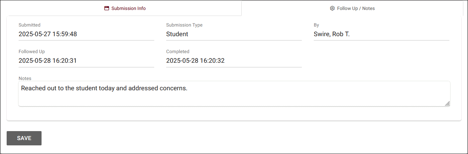Click the 'Submitted' field label
This screenshot has width=468, height=154.
tap(30, 25)
